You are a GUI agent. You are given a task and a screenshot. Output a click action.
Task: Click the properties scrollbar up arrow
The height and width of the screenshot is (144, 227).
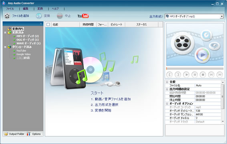pos(223,82)
